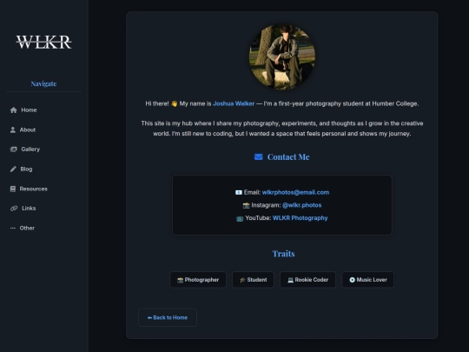The height and width of the screenshot is (352, 469).
Task: Click the Back to Home button
Action: point(168,317)
